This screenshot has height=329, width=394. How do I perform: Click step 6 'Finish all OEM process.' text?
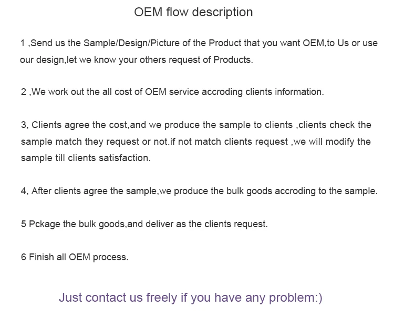coord(75,257)
